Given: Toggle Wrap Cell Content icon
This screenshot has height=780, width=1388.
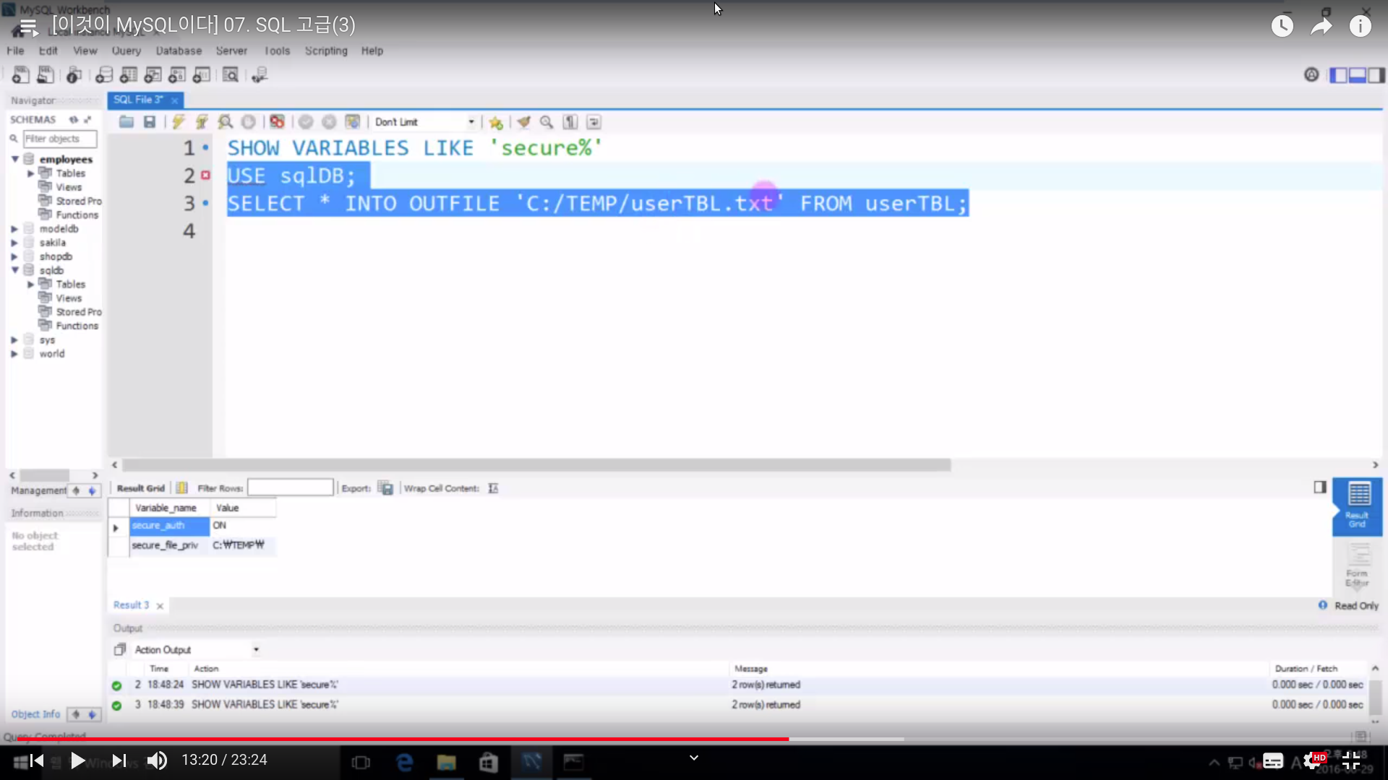Looking at the screenshot, I should (493, 488).
